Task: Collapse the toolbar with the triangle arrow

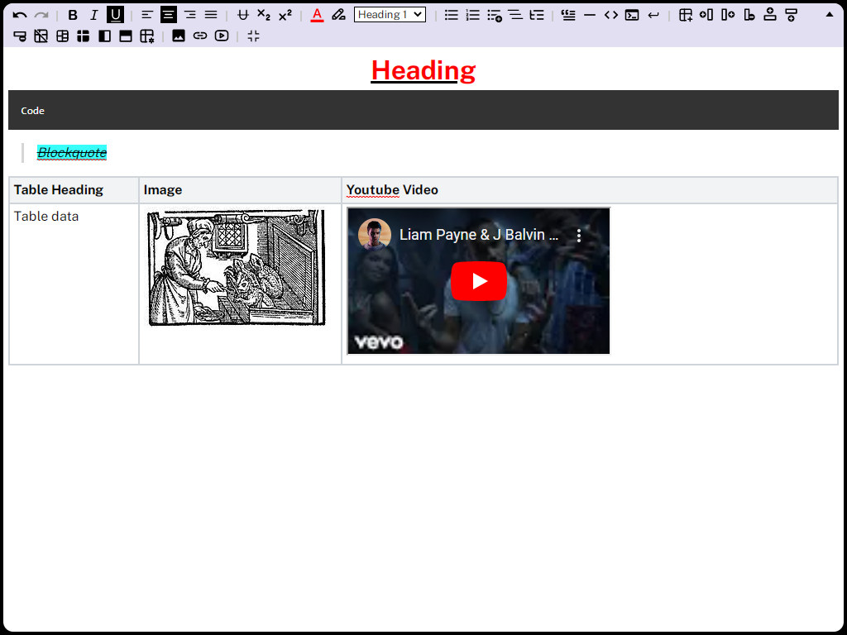Action: pyautogui.click(x=830, y=15)
